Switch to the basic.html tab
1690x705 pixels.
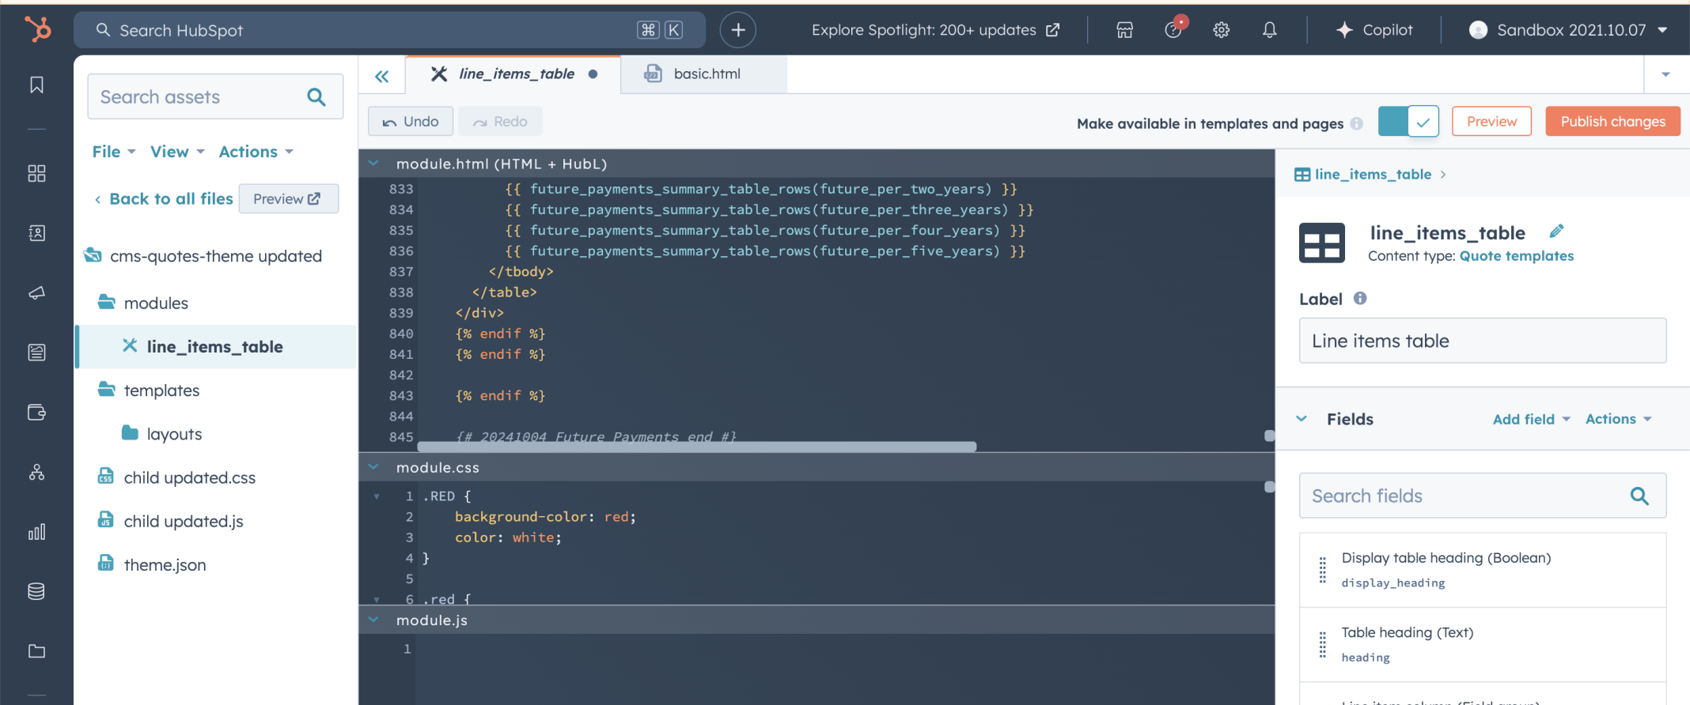click(704, 74)
